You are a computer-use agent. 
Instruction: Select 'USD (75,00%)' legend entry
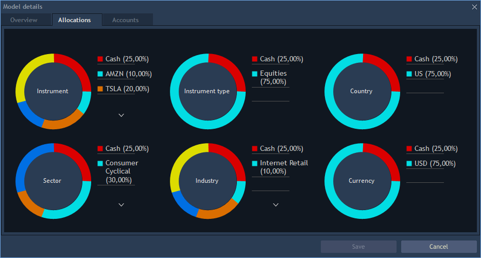[x=435, y=164]
